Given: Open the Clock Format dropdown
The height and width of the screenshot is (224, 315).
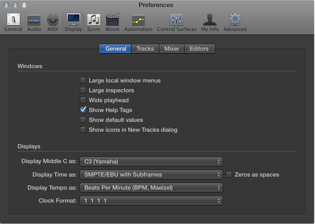Looking at the screenshot, I should pyautogui.click(x=151, y=201).
